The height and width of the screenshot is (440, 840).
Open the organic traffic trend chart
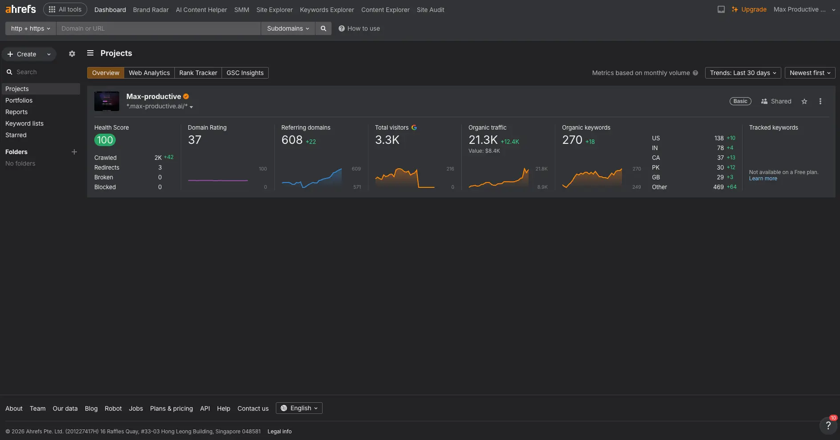499,178
